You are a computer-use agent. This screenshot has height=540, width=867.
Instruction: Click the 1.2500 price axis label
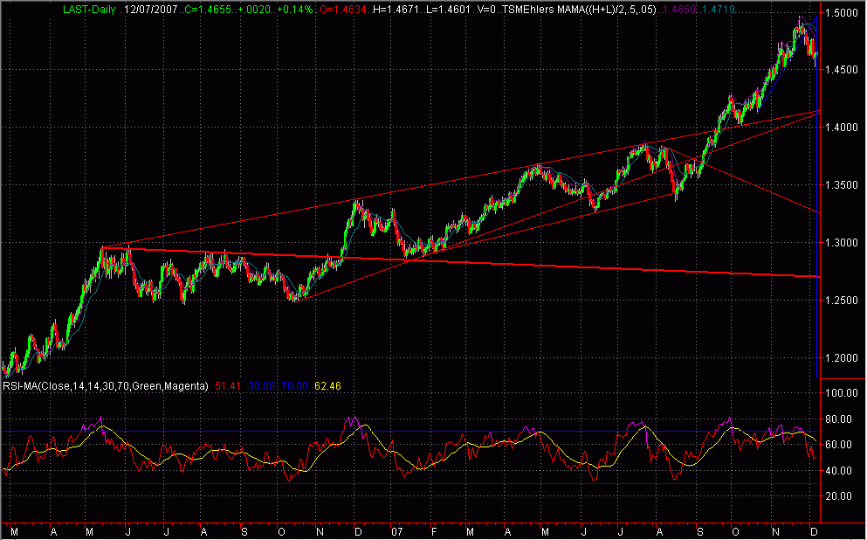[x=843, y=301]
